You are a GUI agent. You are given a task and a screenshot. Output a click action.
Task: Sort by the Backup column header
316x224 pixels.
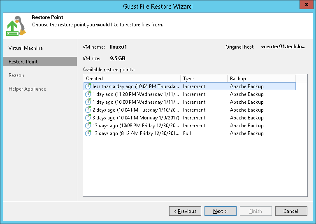pos(262,78)
